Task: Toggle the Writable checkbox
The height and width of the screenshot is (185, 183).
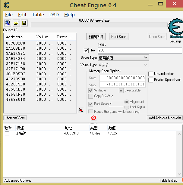Action: pyautogui.click(x=91, y=90)
